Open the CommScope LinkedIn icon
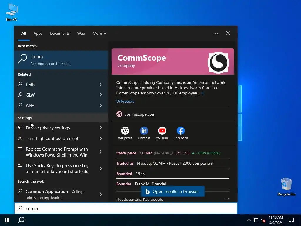The image size is (301, 226). pos(144,131)
